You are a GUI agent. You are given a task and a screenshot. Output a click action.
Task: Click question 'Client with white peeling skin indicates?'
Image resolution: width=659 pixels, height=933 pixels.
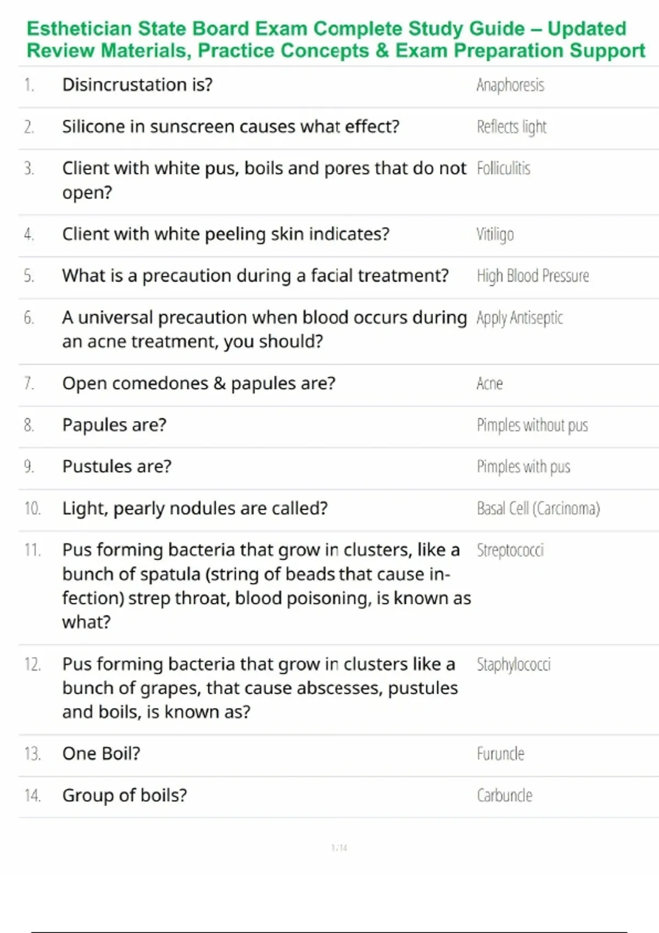point(226,234)
